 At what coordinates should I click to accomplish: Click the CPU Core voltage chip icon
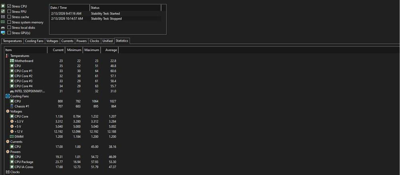pos(12,116)
